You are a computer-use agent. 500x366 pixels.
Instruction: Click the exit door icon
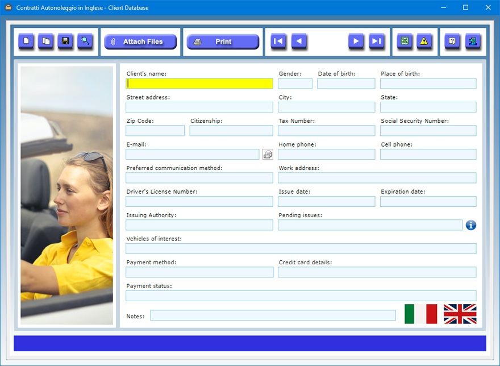[472, 41]
